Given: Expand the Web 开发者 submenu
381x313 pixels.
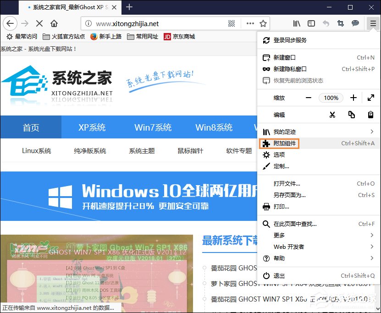Looking at the screenshot, I should point(298,247).
